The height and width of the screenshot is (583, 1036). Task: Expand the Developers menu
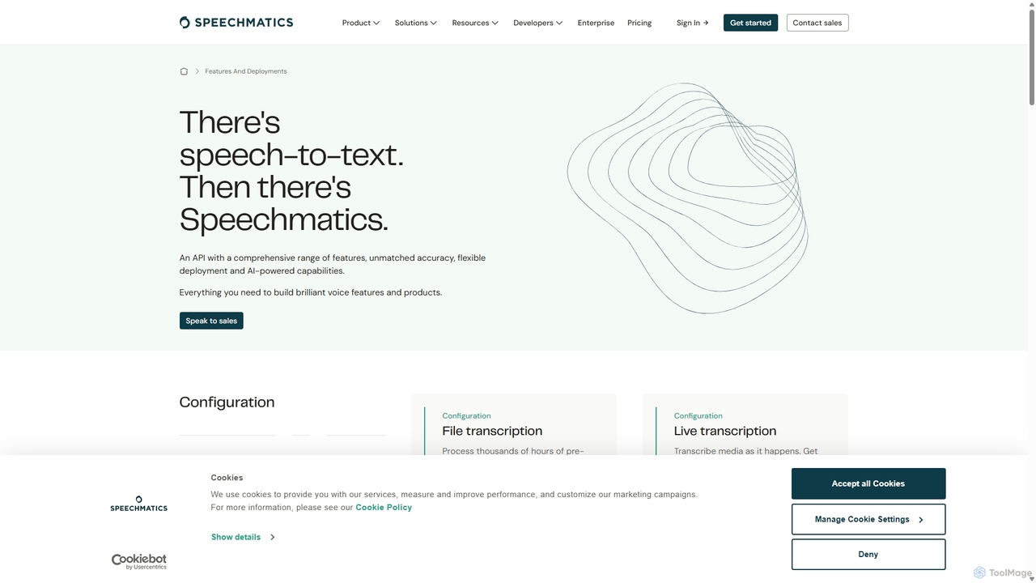(x=538, y=23)
